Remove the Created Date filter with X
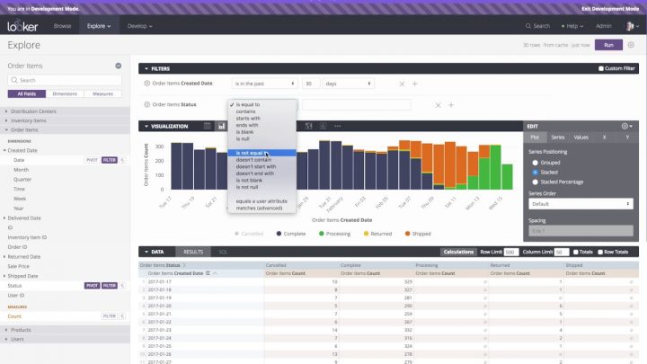 tap(402, 84)
